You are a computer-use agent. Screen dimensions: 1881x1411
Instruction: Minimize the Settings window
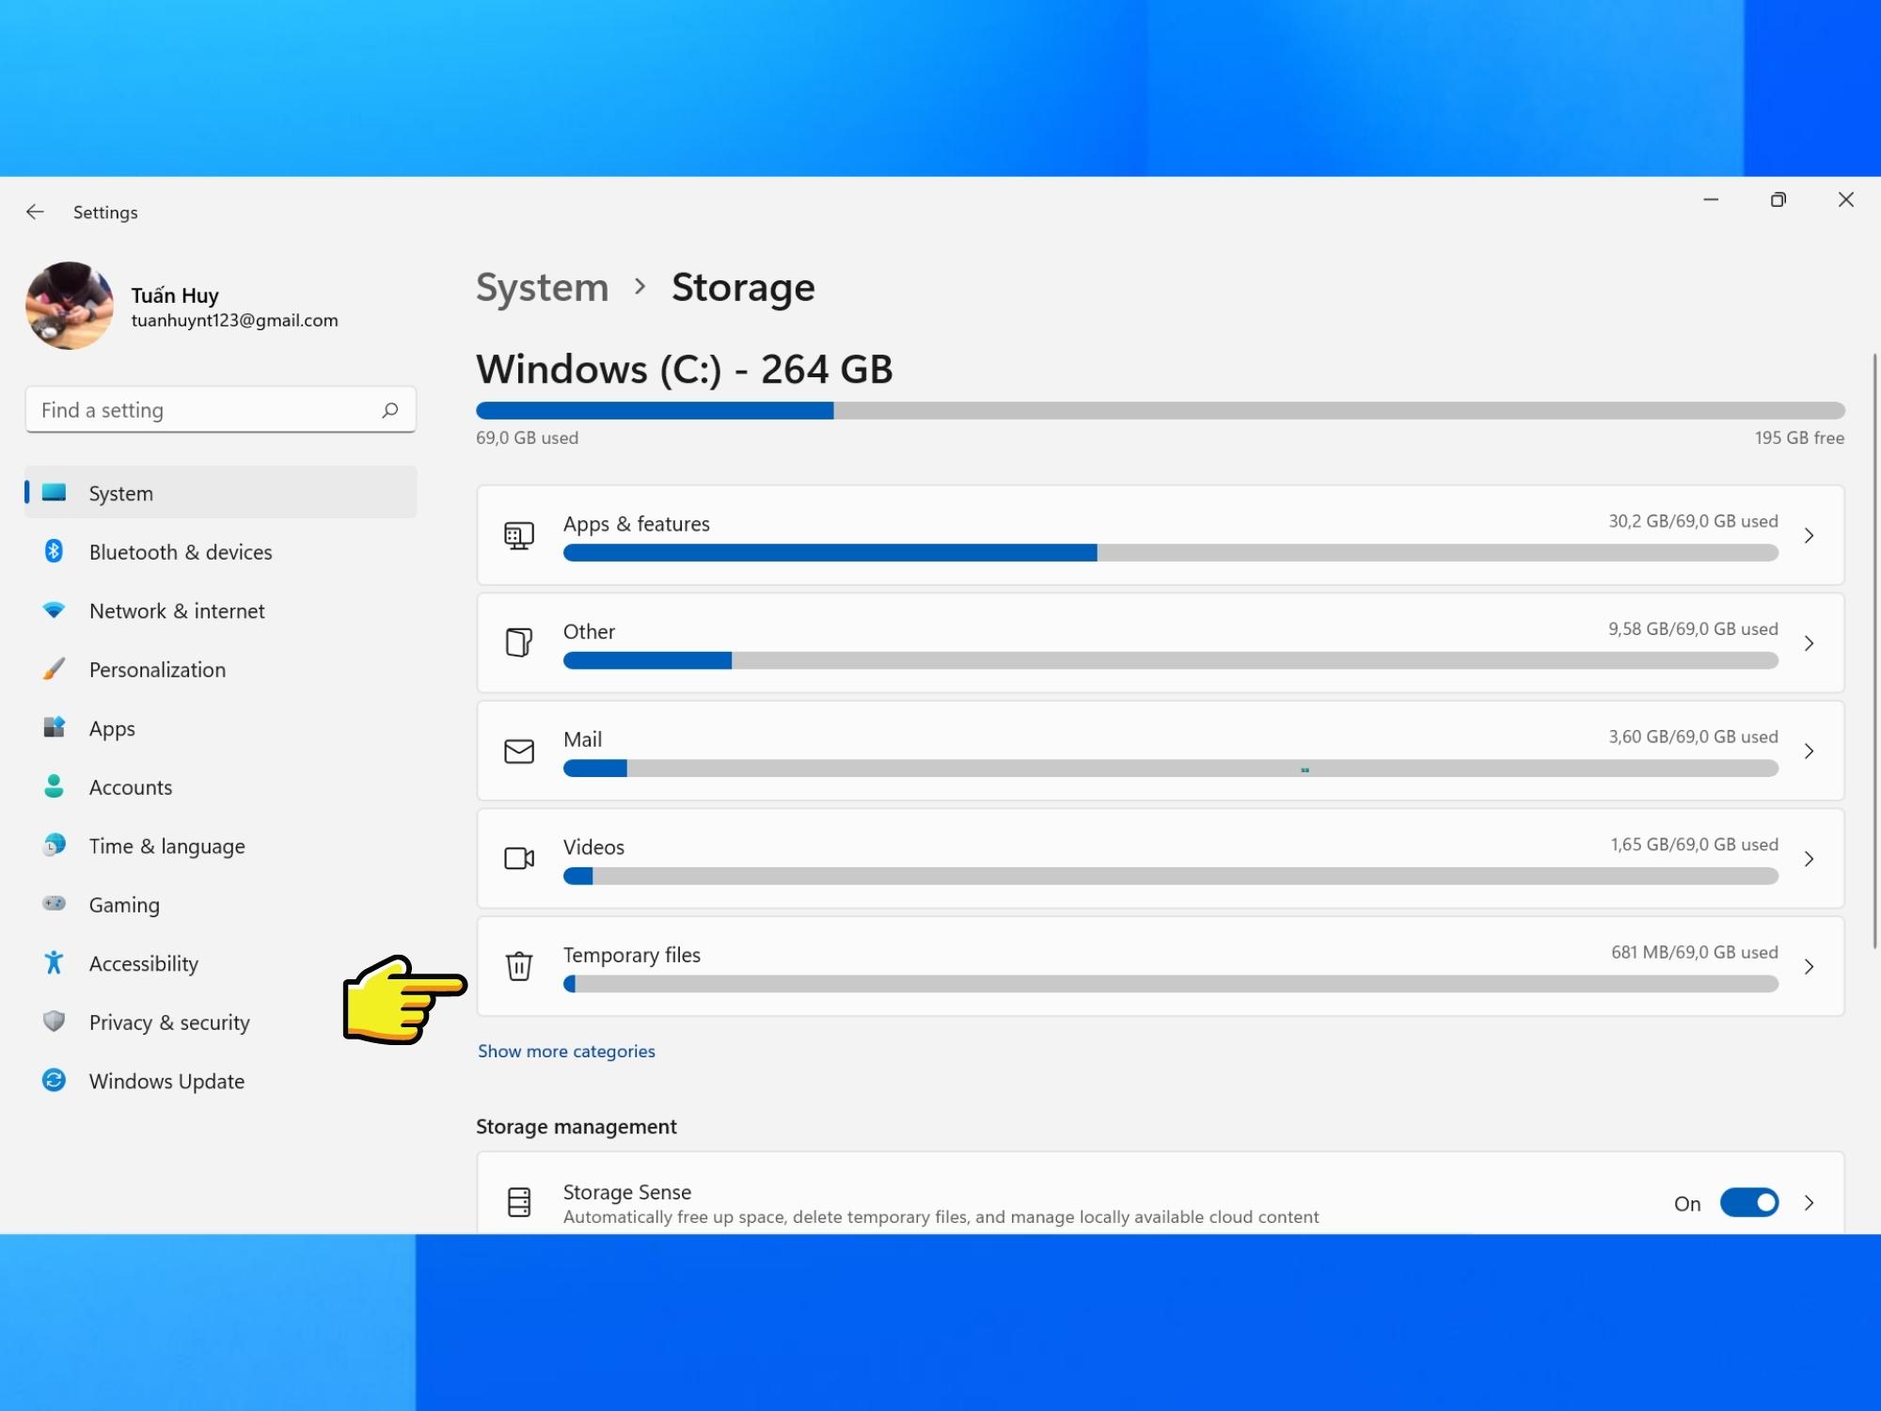click(1711, 199)
